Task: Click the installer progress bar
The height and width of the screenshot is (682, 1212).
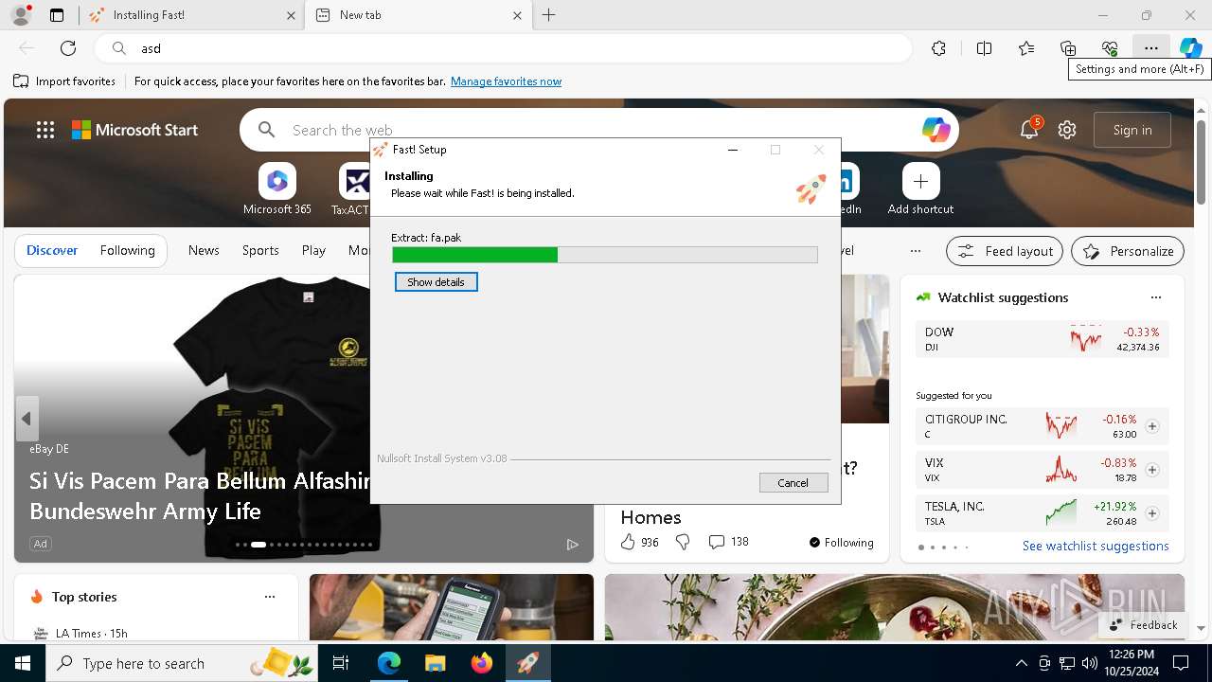Action: coord(605,255)
